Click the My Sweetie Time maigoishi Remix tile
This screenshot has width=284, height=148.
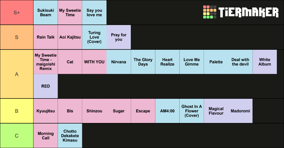(x=46, y=62)
